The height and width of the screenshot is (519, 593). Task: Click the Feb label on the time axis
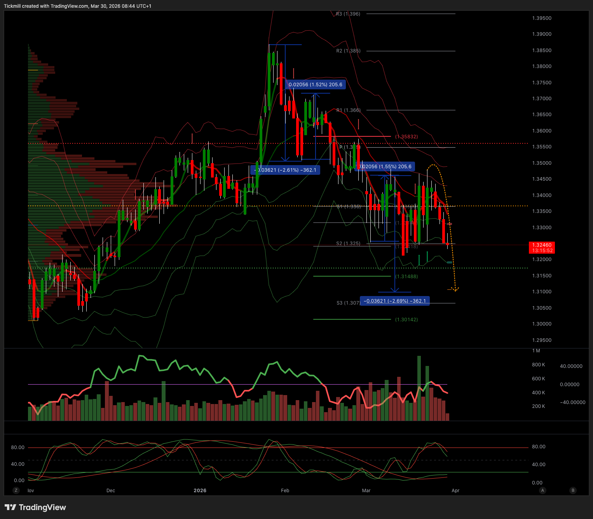click(285, 491)
